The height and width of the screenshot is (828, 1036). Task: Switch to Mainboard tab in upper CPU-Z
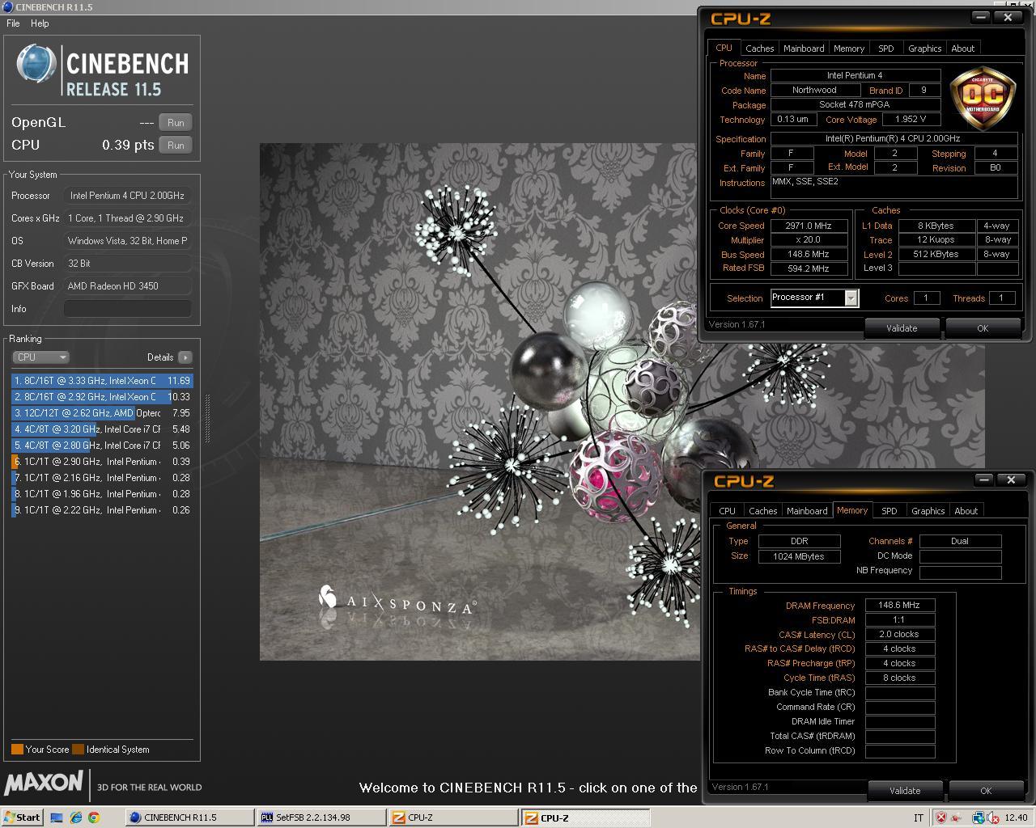click(x=804, y=49)
